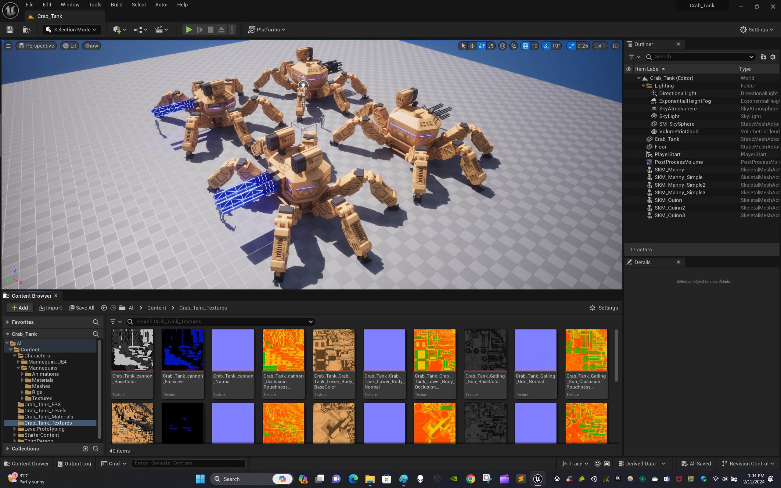Click the Save Current Level floppy icon

(x=10, y=30)
